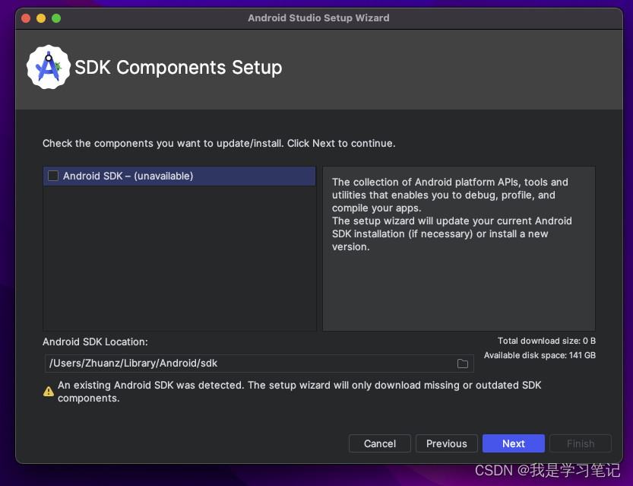The image size is (633, 486).
Task: Click the existing Android SDK detected warning text
Action: [299, 392]
